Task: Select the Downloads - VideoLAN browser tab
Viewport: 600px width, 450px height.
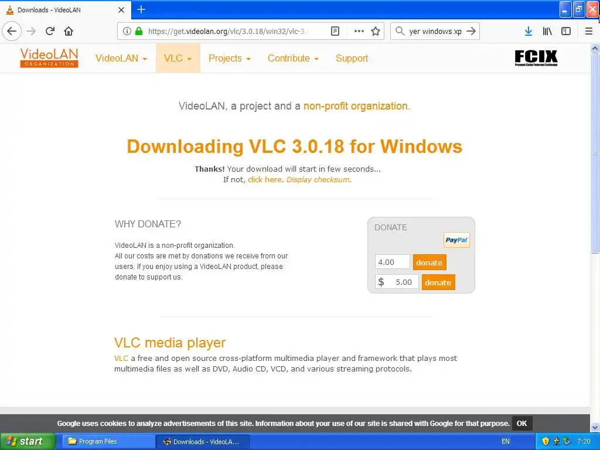Action: [x=66, y=10]
